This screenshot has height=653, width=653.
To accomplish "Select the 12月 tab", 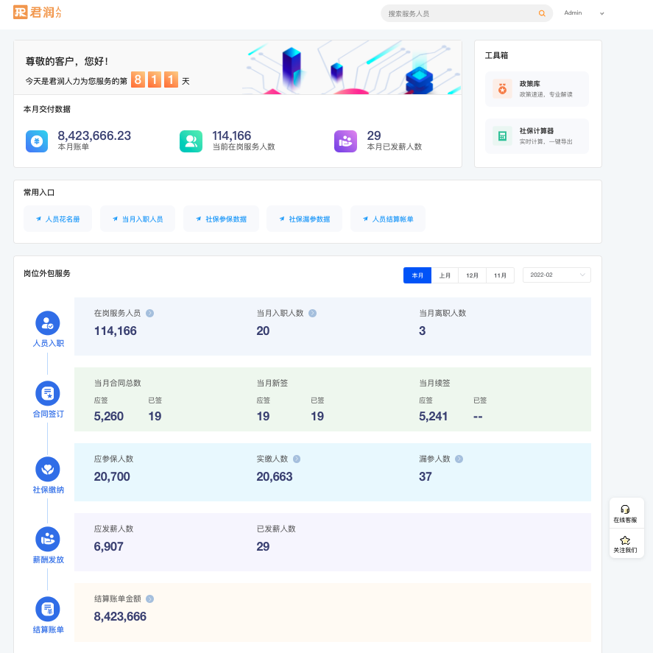I will (x=472, y=275).
